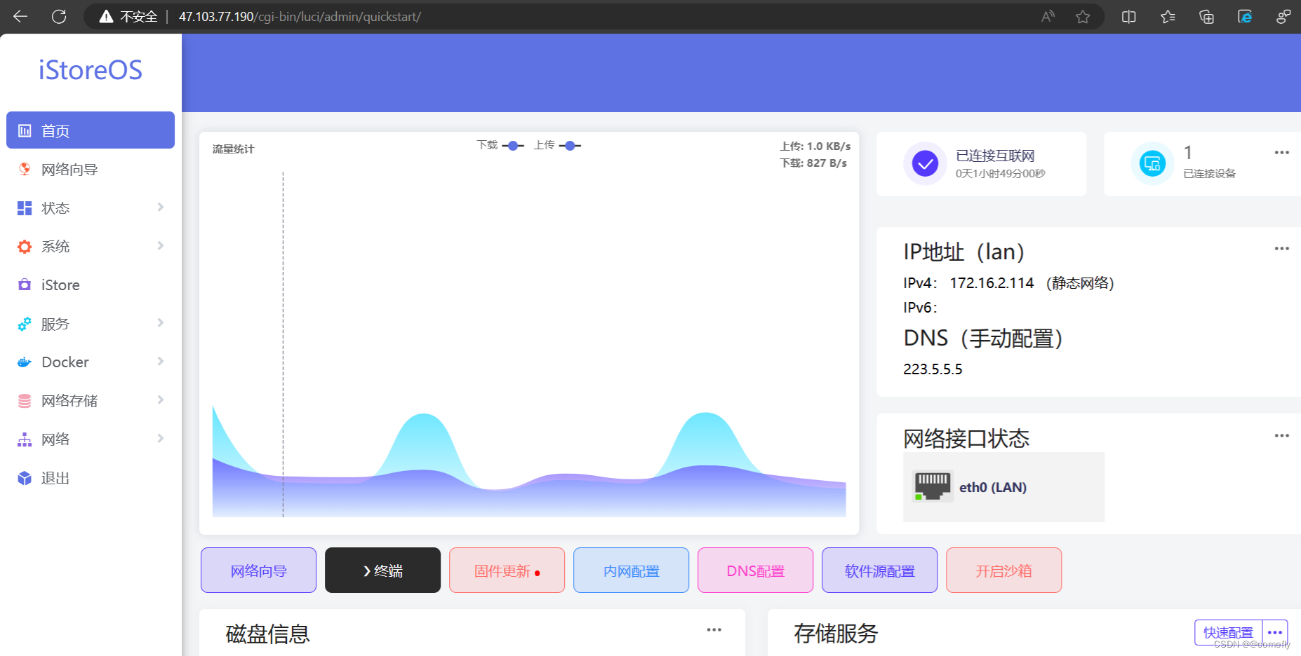Enable the sandbox via 开启沙箱
1301x656 pixels.
1003,570
